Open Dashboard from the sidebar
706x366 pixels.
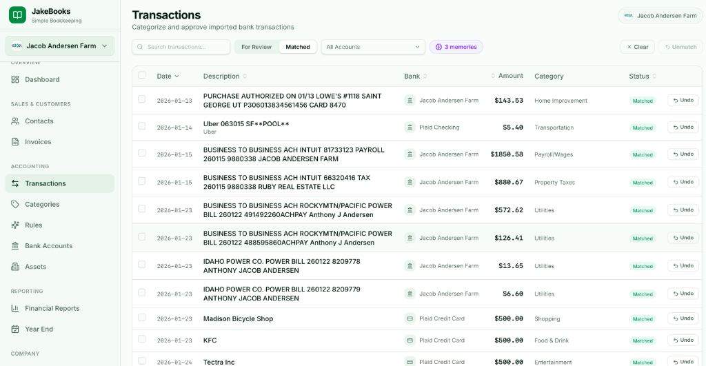coord(59,80)
